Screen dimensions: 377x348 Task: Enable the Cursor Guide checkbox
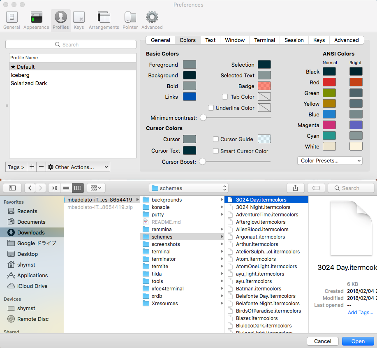pyautogui.click(x=216, y=139)
